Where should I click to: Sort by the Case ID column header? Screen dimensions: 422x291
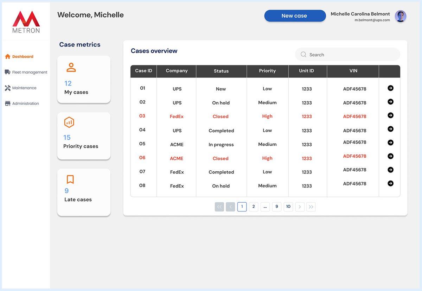click(x=143, y=71)
